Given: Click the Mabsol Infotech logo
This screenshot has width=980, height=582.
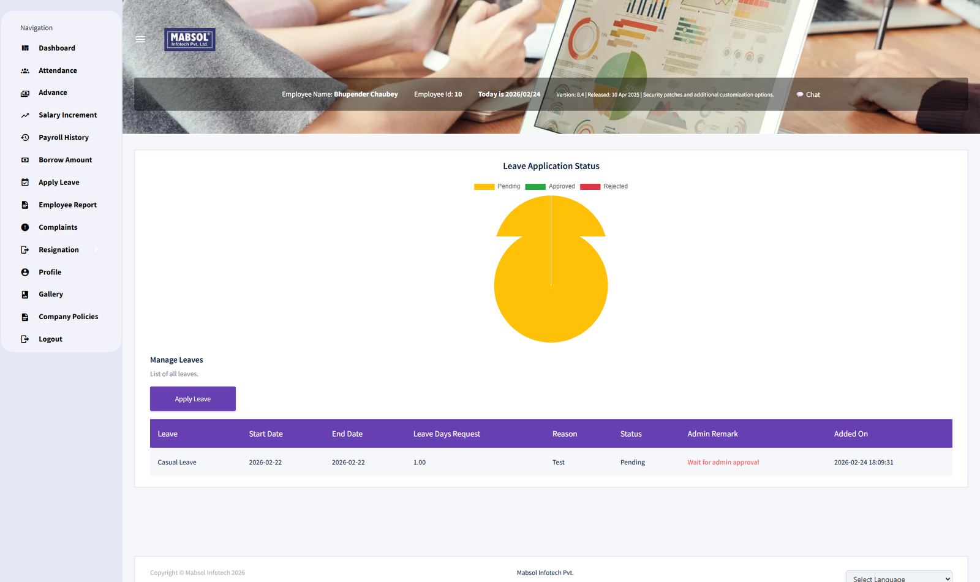Looking at the screenshot, I should click(190, 40).
